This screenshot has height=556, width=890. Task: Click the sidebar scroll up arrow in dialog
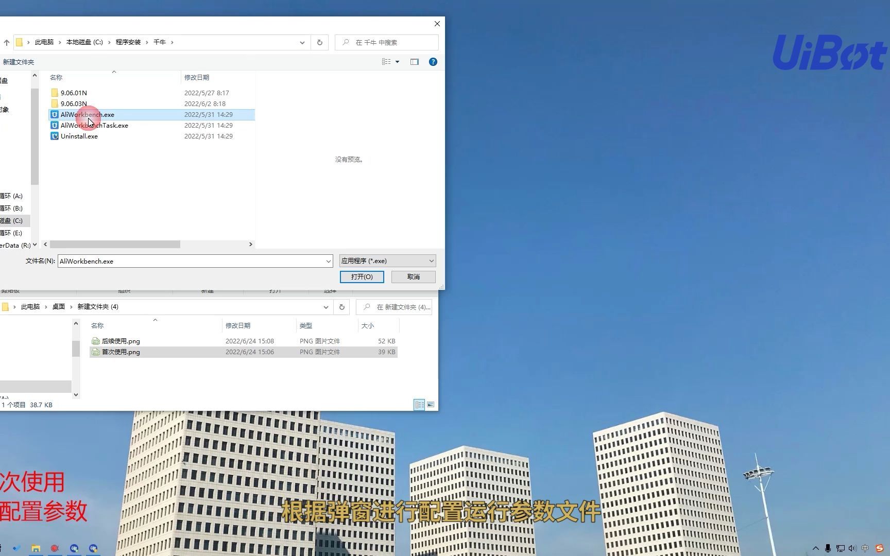(x=35, y=76)
